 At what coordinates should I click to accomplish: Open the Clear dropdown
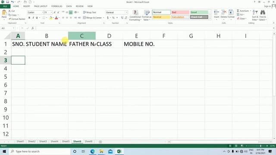tap(241, 19)
